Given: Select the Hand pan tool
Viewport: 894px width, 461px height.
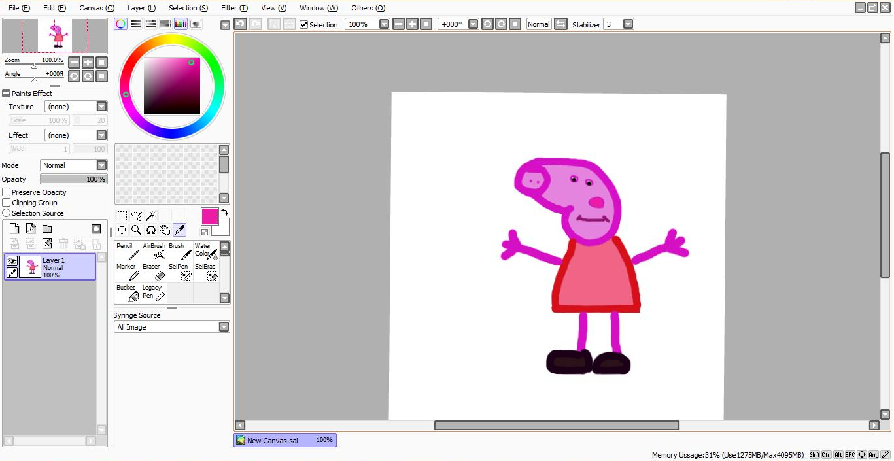Looking at the screenshot, I should 165,230.
